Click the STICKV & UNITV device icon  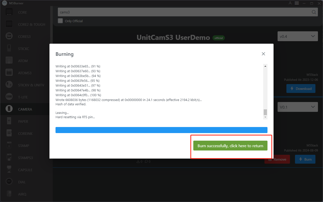click(x=9, y=85)
